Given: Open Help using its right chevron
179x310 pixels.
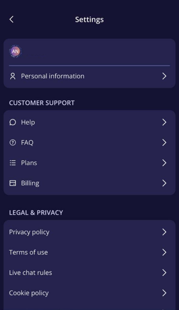Looking at the screenshot, I should 164,122.
